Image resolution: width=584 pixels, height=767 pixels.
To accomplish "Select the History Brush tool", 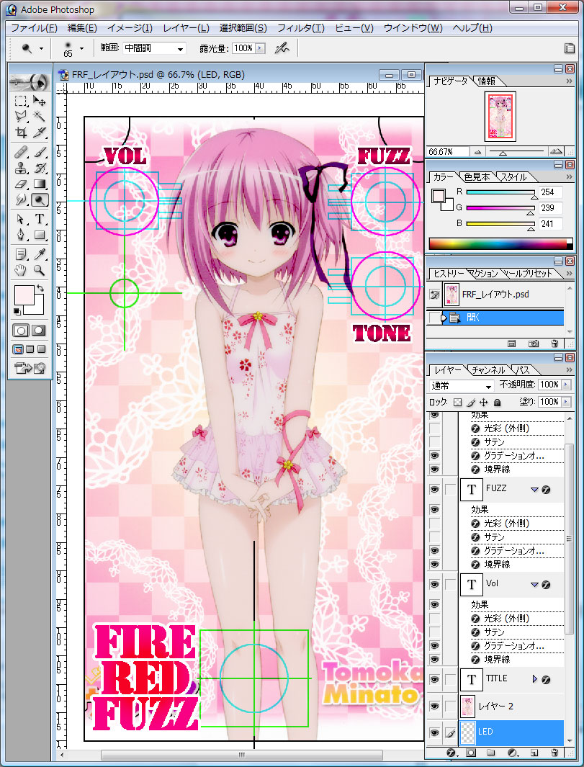I will coord(39,169).
